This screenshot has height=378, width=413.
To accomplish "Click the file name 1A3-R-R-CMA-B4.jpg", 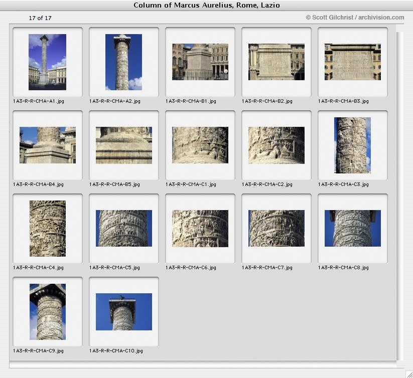I will click(38, 184).
